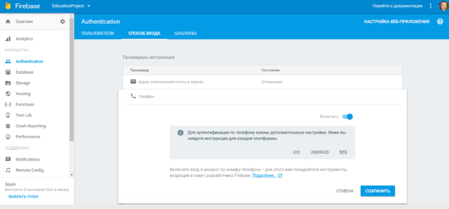Click the Hosting globe icon
This screenshot has width=449, height=209.
pyautogui.click(x=8, y=94)
